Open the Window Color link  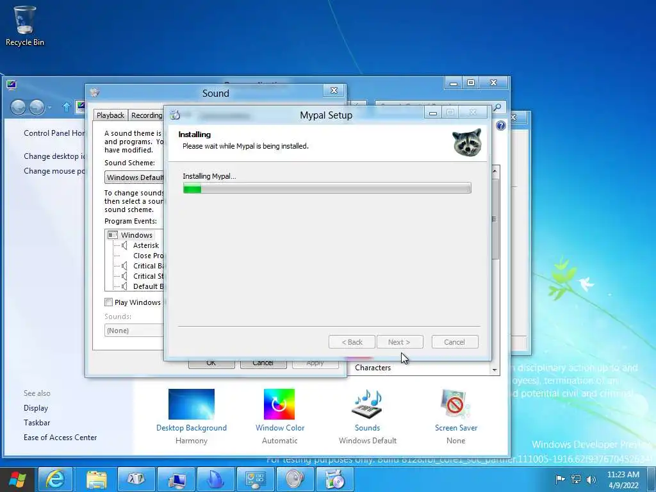click(280, 427)
